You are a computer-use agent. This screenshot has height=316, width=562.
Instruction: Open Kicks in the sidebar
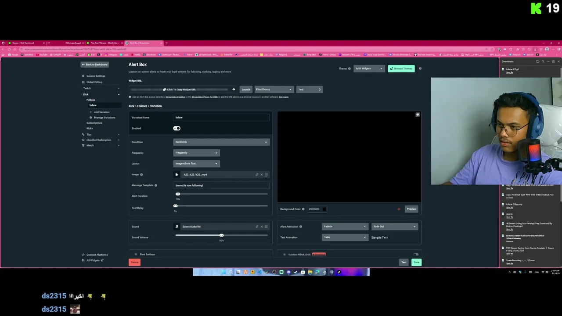point(90,128)
